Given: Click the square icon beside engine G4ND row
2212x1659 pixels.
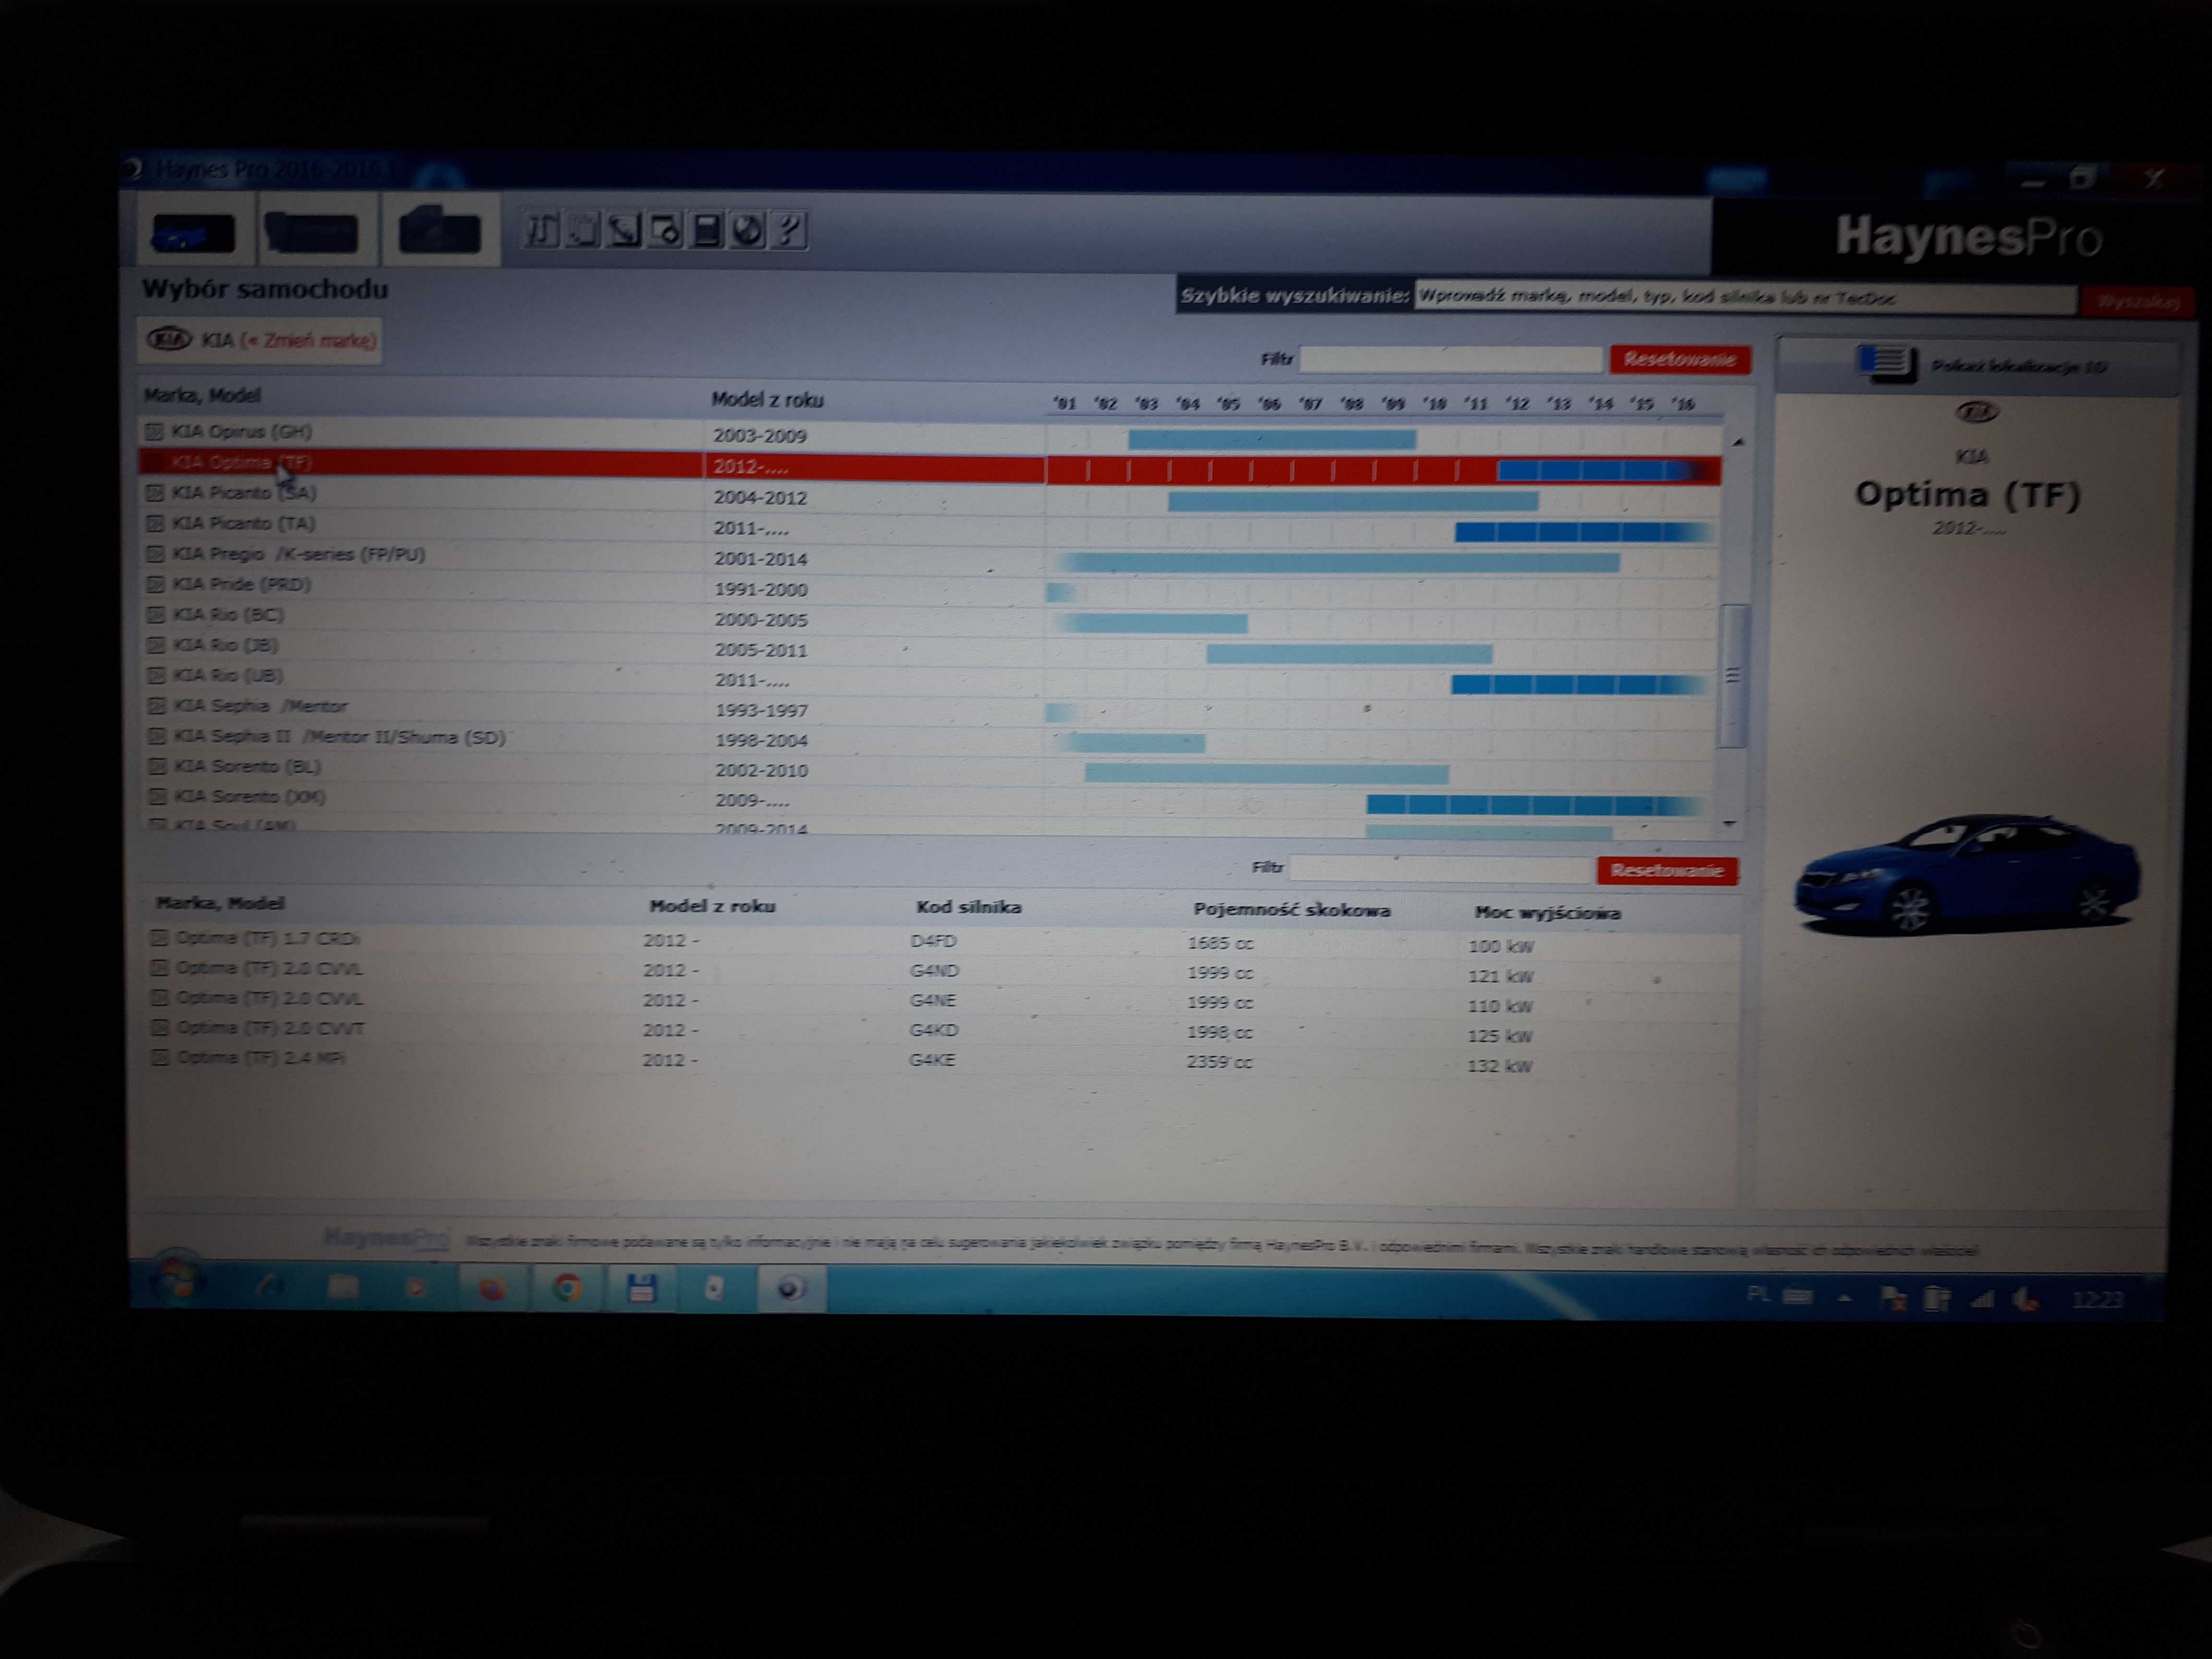Looking at the screenshot, I should (158, 968).
